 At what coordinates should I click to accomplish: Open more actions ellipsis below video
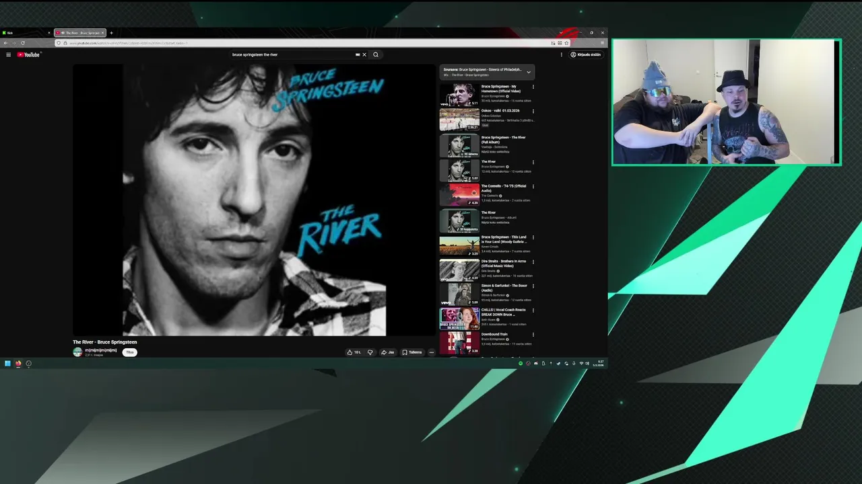click(x=432, y=352)
